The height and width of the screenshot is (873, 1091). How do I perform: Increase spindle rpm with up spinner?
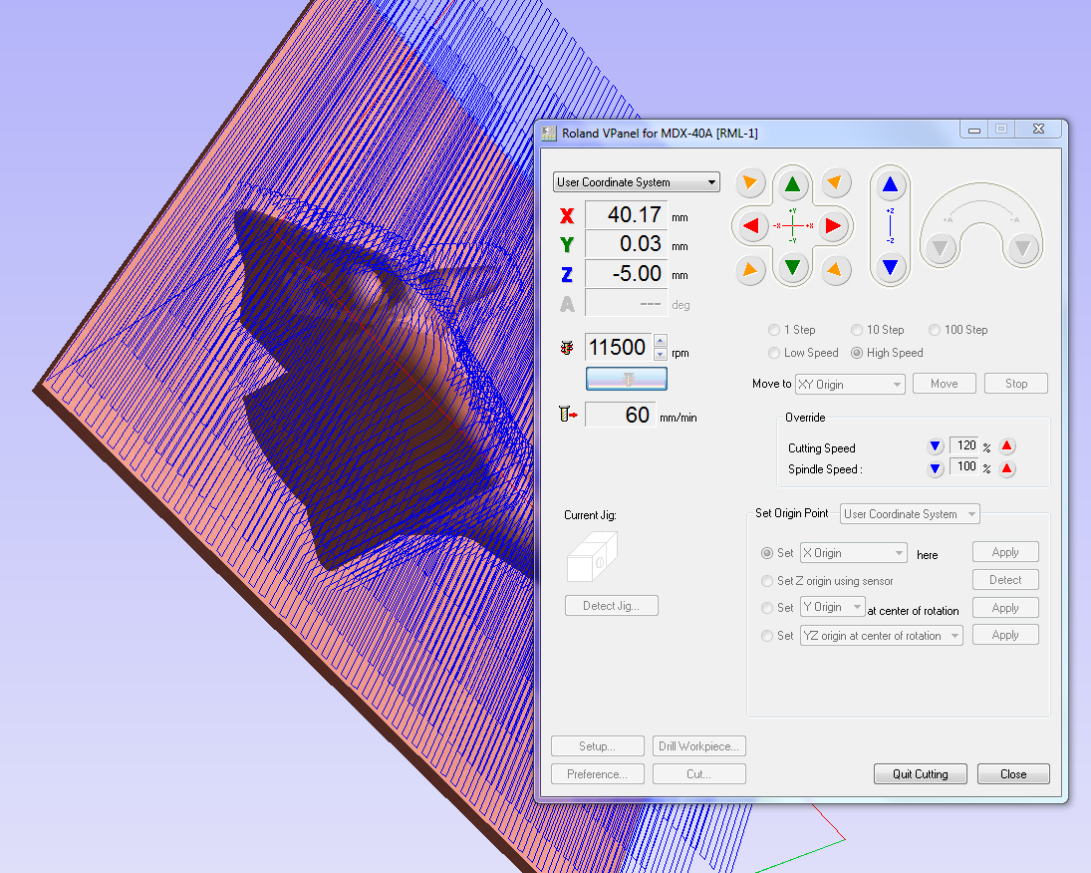click(x=661, y=341)
